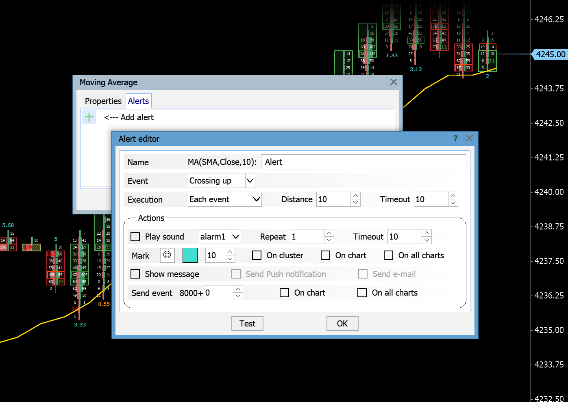Expand the Execution Each event dropdown

[x=256, y=199]
